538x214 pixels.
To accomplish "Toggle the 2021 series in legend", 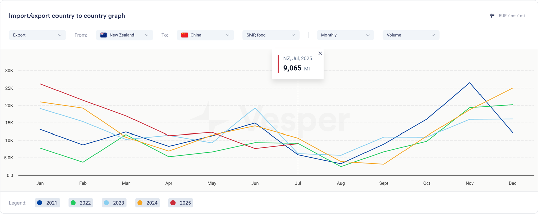I will click(x=47, y=203).
